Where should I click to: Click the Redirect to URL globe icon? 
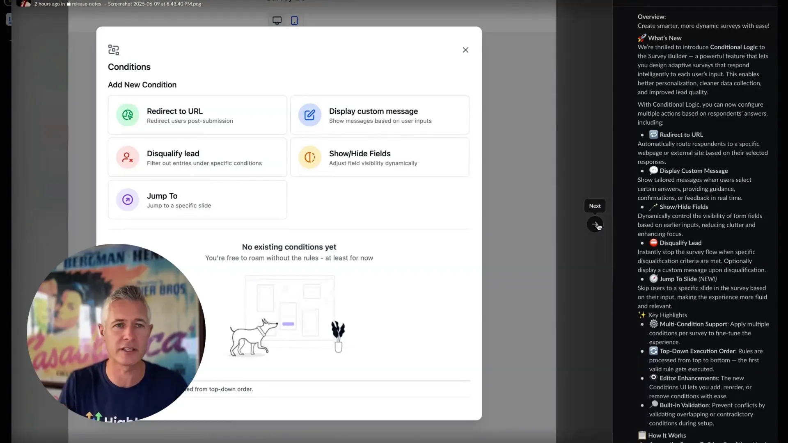pyautogui.click(x=128, y=115)
